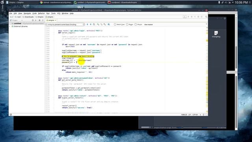
Task: Collapse all icon in Project panel
Action: click(36, 20)
